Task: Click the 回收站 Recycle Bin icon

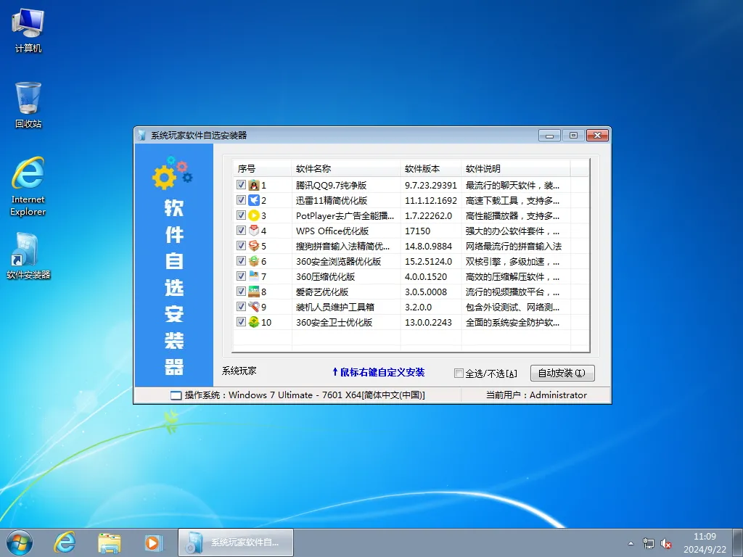Action: (x=28, y=98)
